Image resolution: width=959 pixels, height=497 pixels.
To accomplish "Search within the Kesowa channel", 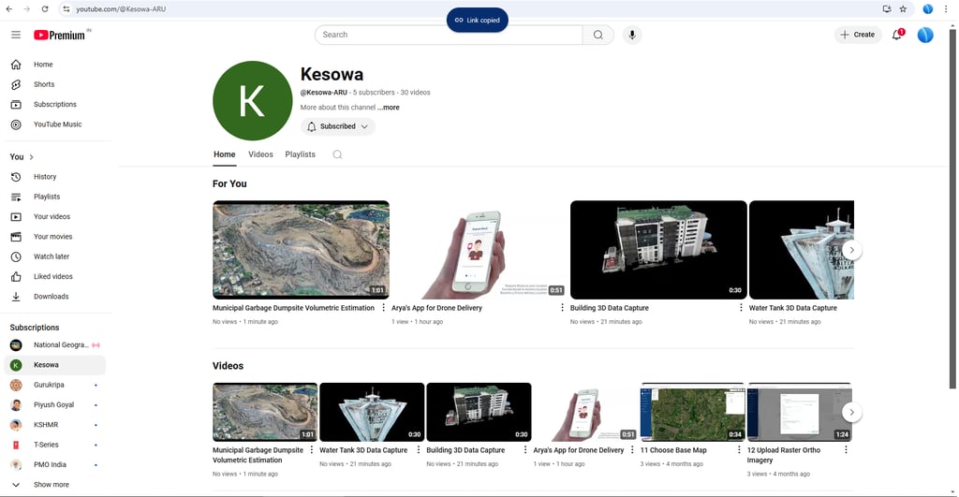I will [337, 154].
